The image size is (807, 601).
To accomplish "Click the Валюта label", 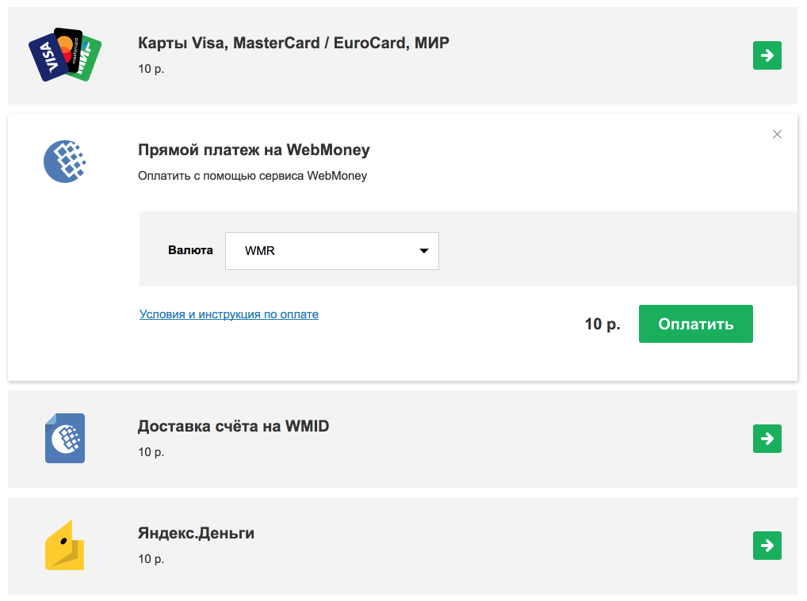I will (190, 250).
